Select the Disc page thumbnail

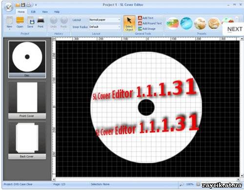(27, 60)
